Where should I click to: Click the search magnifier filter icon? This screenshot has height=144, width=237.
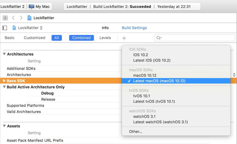coord(159,38)
